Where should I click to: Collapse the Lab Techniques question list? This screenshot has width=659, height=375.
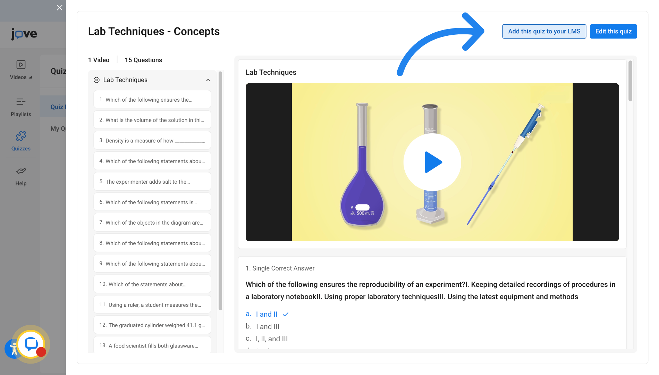pyautogui.click(x=208, y=80)
